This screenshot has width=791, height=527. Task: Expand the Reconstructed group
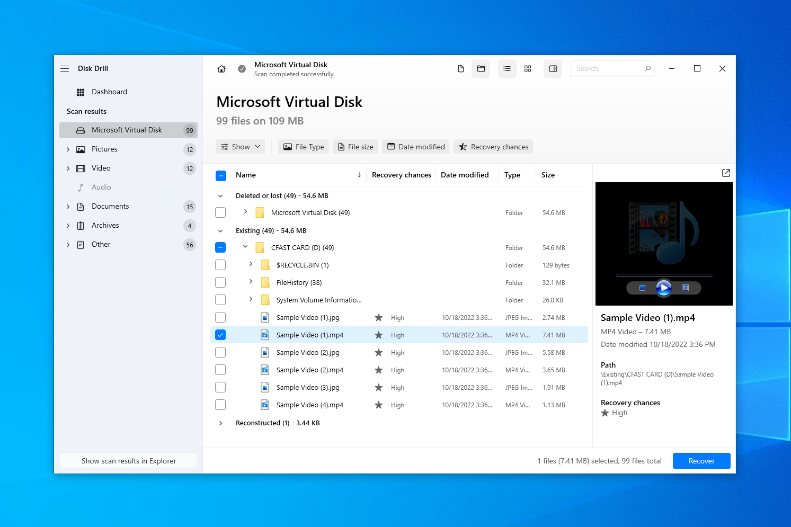(x=221, y=423)
